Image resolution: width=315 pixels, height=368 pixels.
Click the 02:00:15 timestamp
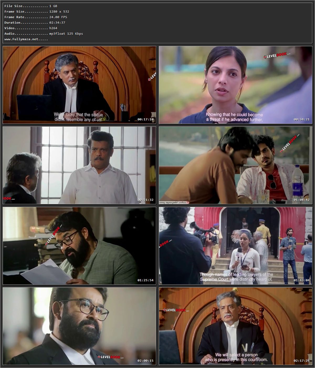click(145, 361)
